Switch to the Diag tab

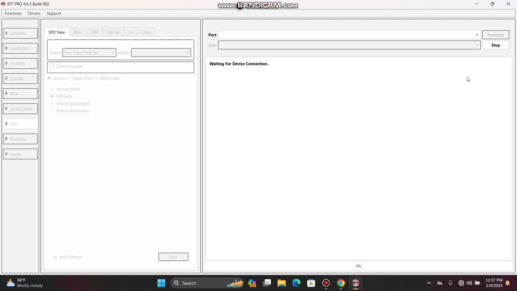tap(146, 32)
